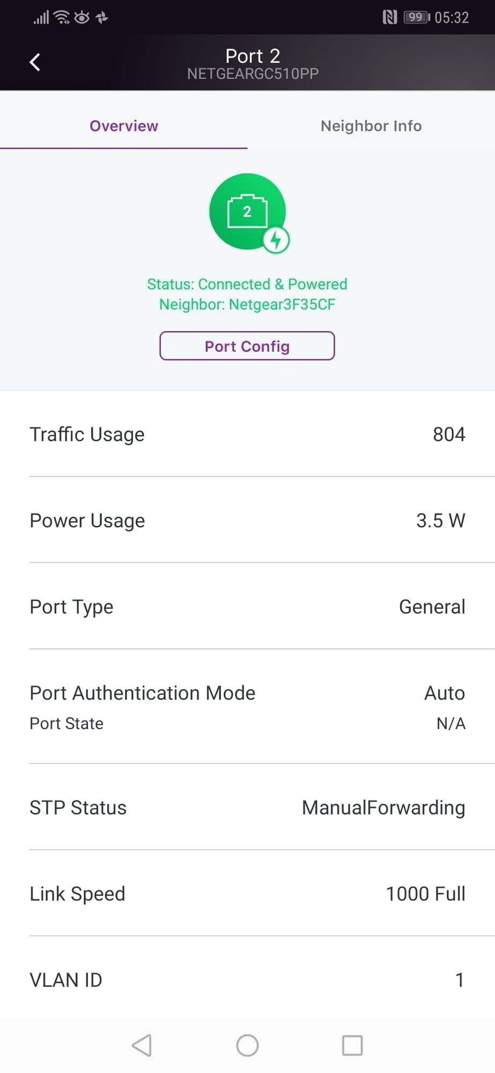Tap the PoE lightning bolt badge
This screenshot has width=495, height=1073.
276,240
